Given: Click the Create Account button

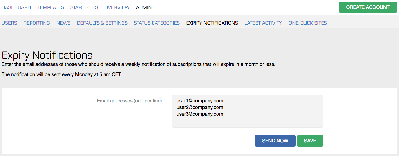Looking at the screenshot, I should click(x=368, y=7).
